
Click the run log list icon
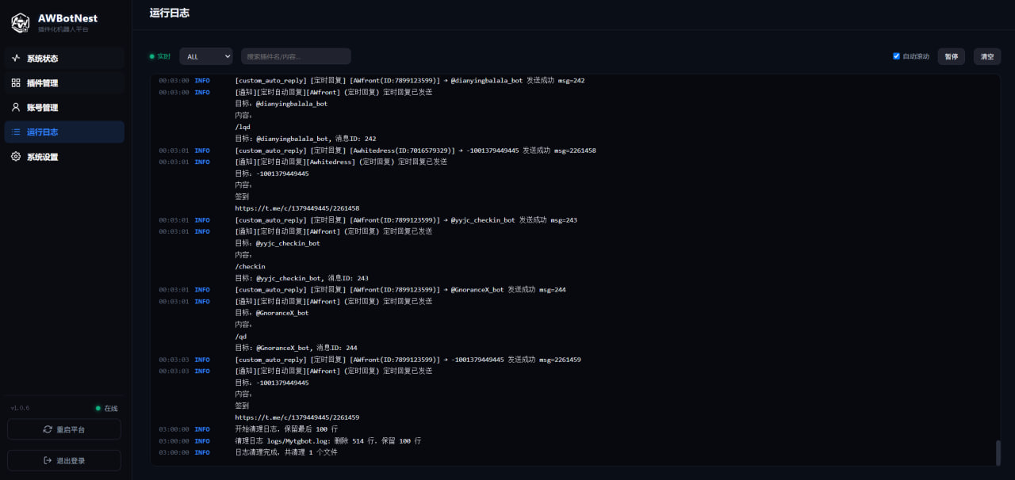(16, 132)
